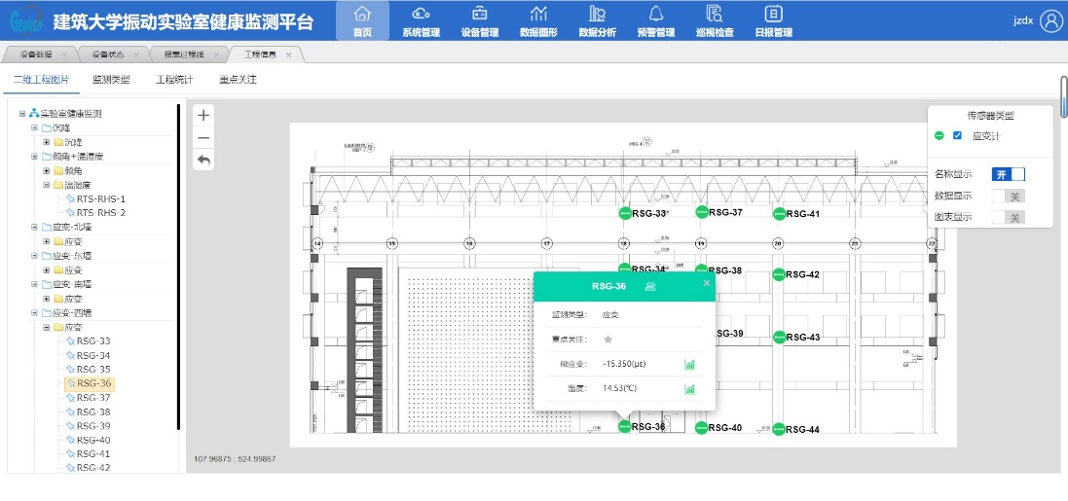The height and width of the screenshot is (501, 1068).
Task: Switch to the 工程统计 tab
Action: 175,79
